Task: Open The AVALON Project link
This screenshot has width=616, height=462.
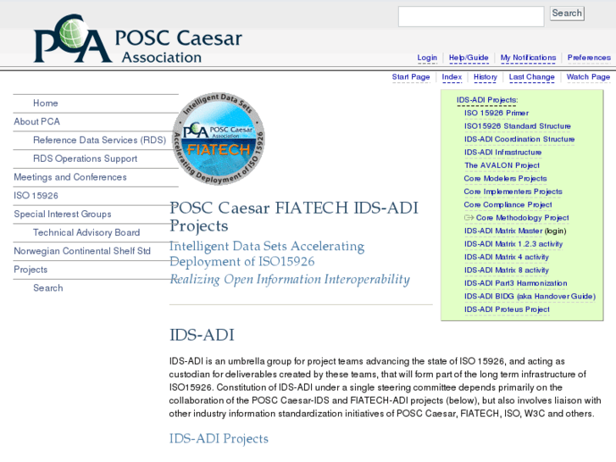Action: click(x=502, y=165)
